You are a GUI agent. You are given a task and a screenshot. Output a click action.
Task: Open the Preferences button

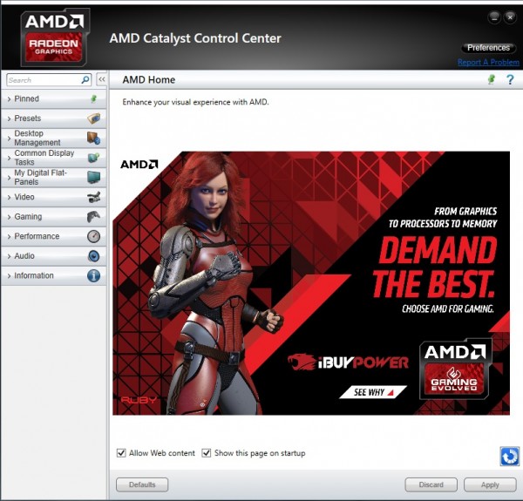pos(488,48)
